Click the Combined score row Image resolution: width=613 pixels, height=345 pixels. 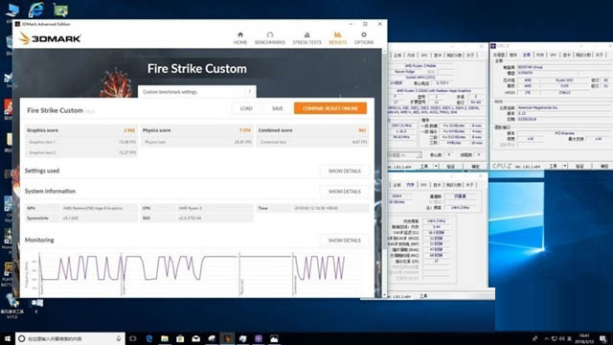coord(312,130)
